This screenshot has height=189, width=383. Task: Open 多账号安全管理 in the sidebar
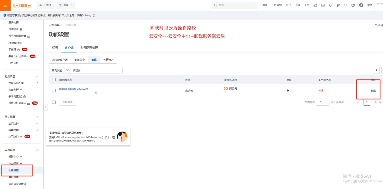click(x=17, y=184)
